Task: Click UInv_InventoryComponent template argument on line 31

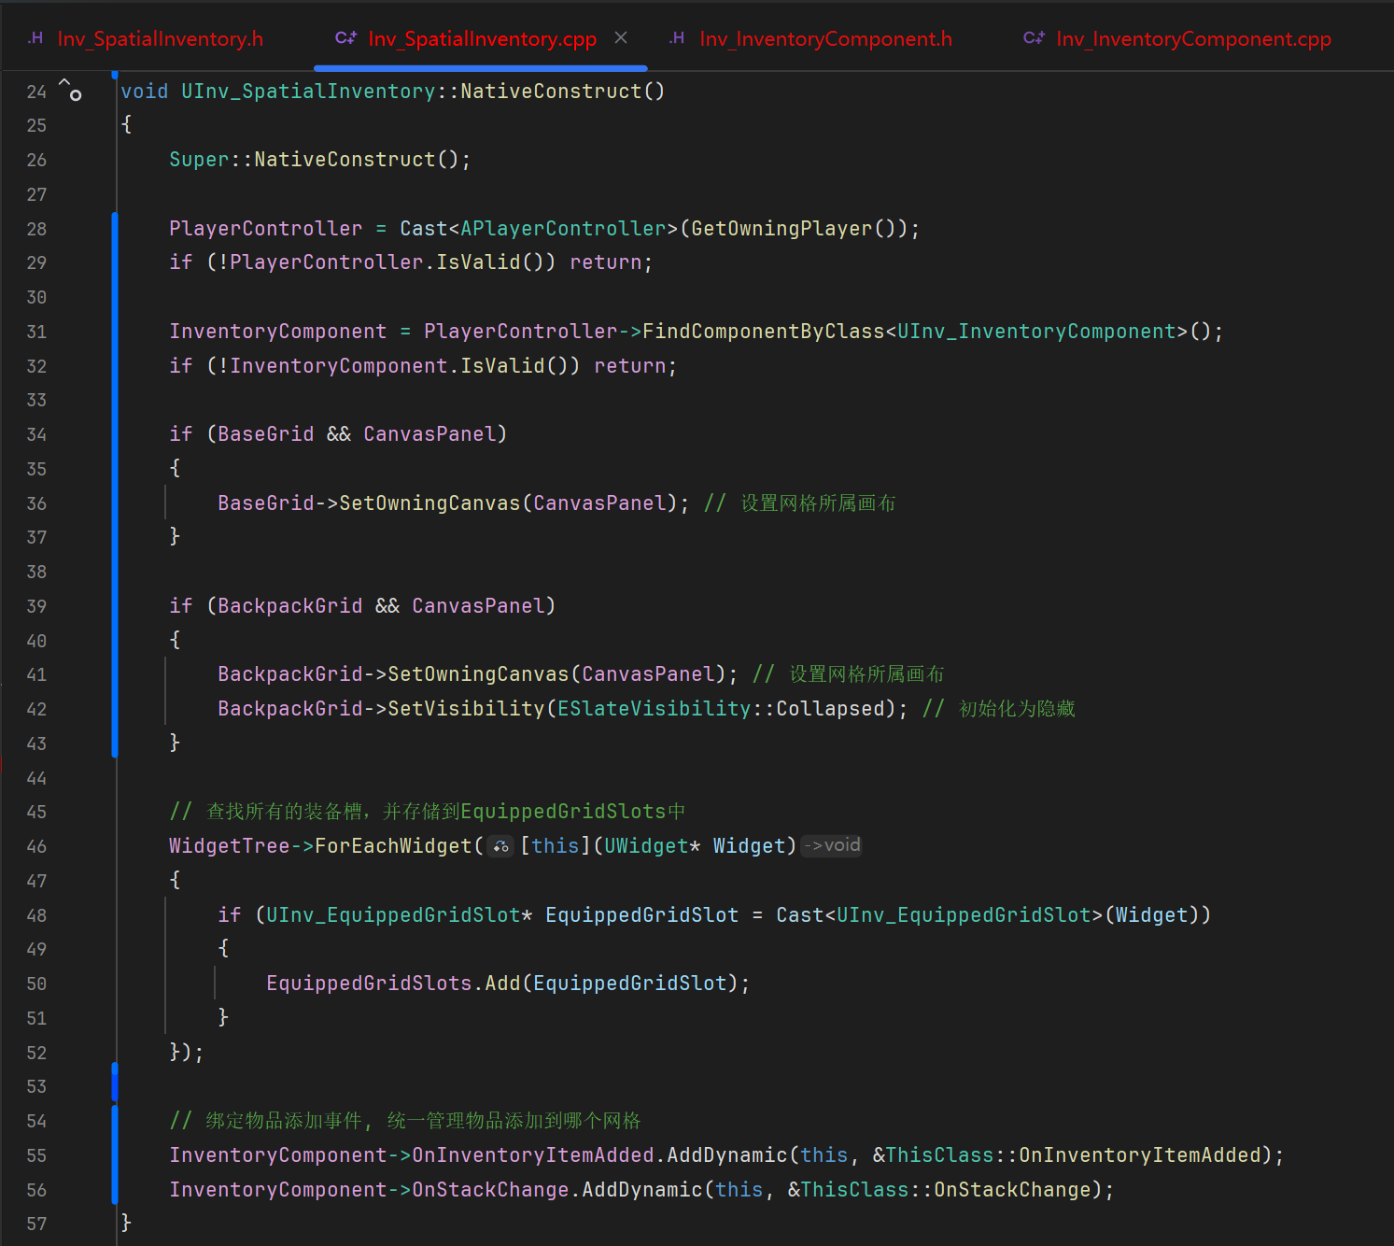Action: (1036, 332)
